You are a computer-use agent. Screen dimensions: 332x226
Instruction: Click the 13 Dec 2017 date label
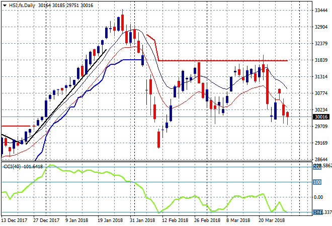click(14, 220)
